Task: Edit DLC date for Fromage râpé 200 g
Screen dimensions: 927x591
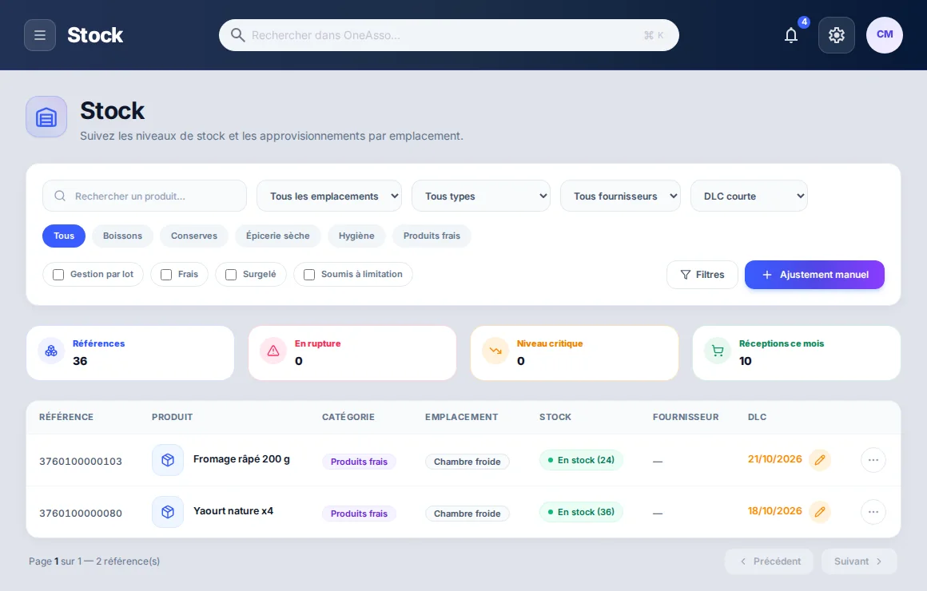Action: [820, 460]
